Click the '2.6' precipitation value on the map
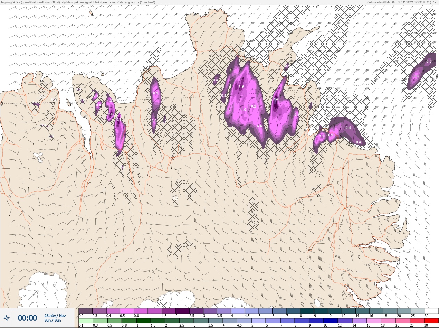439x328 pixels. point(111,114)
